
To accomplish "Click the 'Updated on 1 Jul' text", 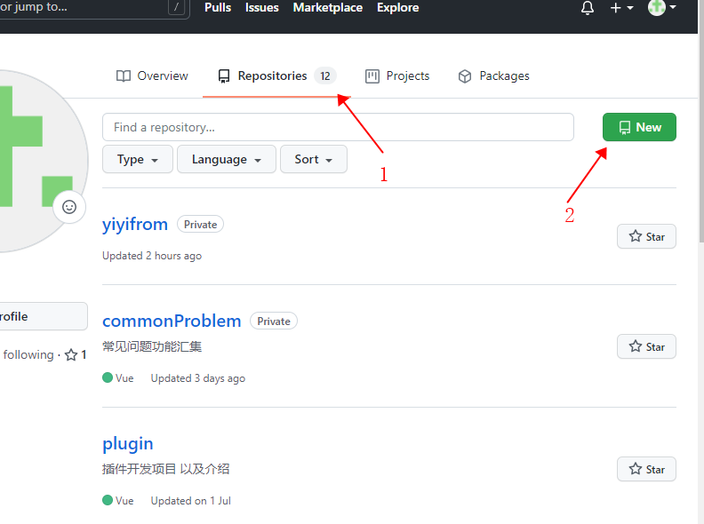I will pyautogui.click(x=191, y=501).
